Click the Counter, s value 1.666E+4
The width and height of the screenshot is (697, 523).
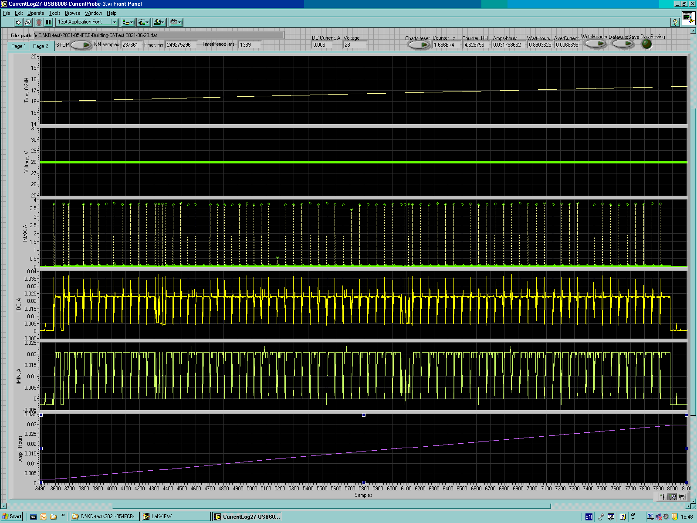tap(447, 45)
